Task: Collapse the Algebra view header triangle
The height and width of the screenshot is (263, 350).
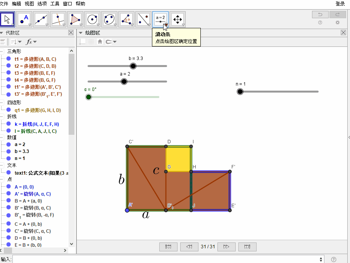Action: (x=2, y=33)
